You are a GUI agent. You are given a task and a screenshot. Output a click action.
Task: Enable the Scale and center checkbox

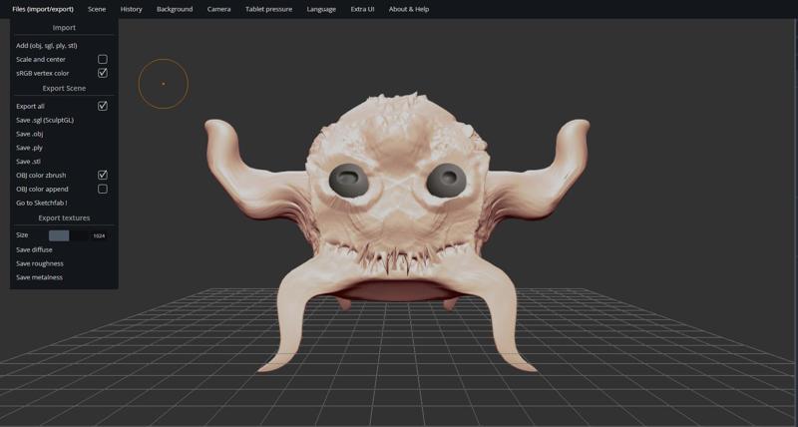pos(102,60)
